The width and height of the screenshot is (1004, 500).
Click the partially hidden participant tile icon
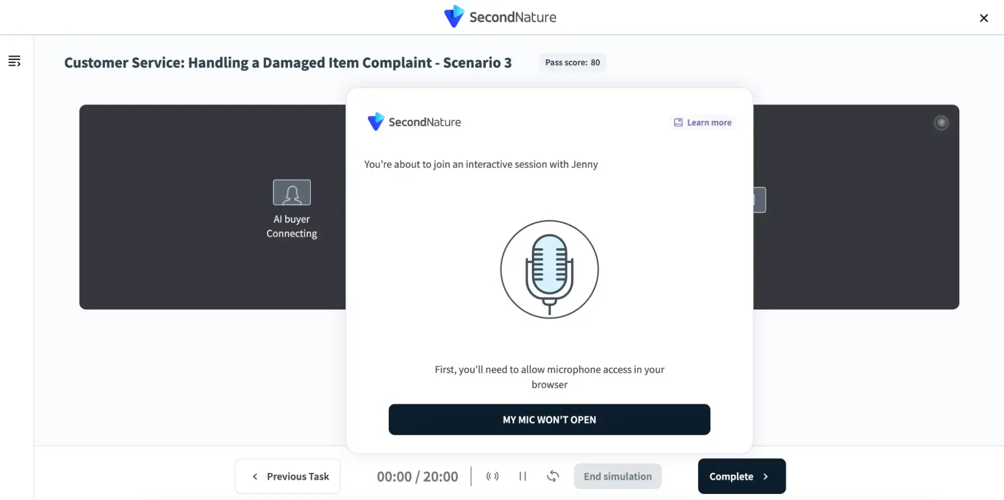coord(759,200)
